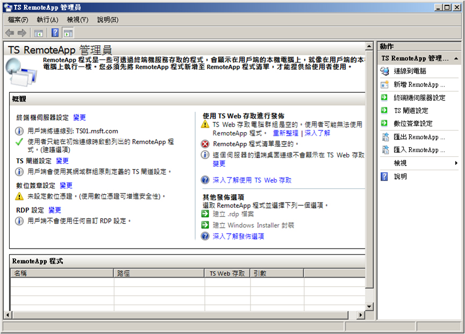Viewport: 465px width, 334px height.
Task: Select TS 閘道設定 in the Actions pane
Action: tap(411, 111)
